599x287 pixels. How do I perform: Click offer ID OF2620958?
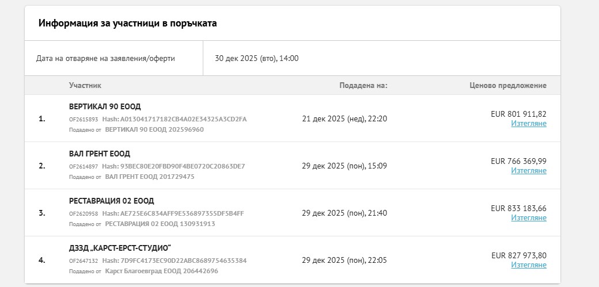84,214
